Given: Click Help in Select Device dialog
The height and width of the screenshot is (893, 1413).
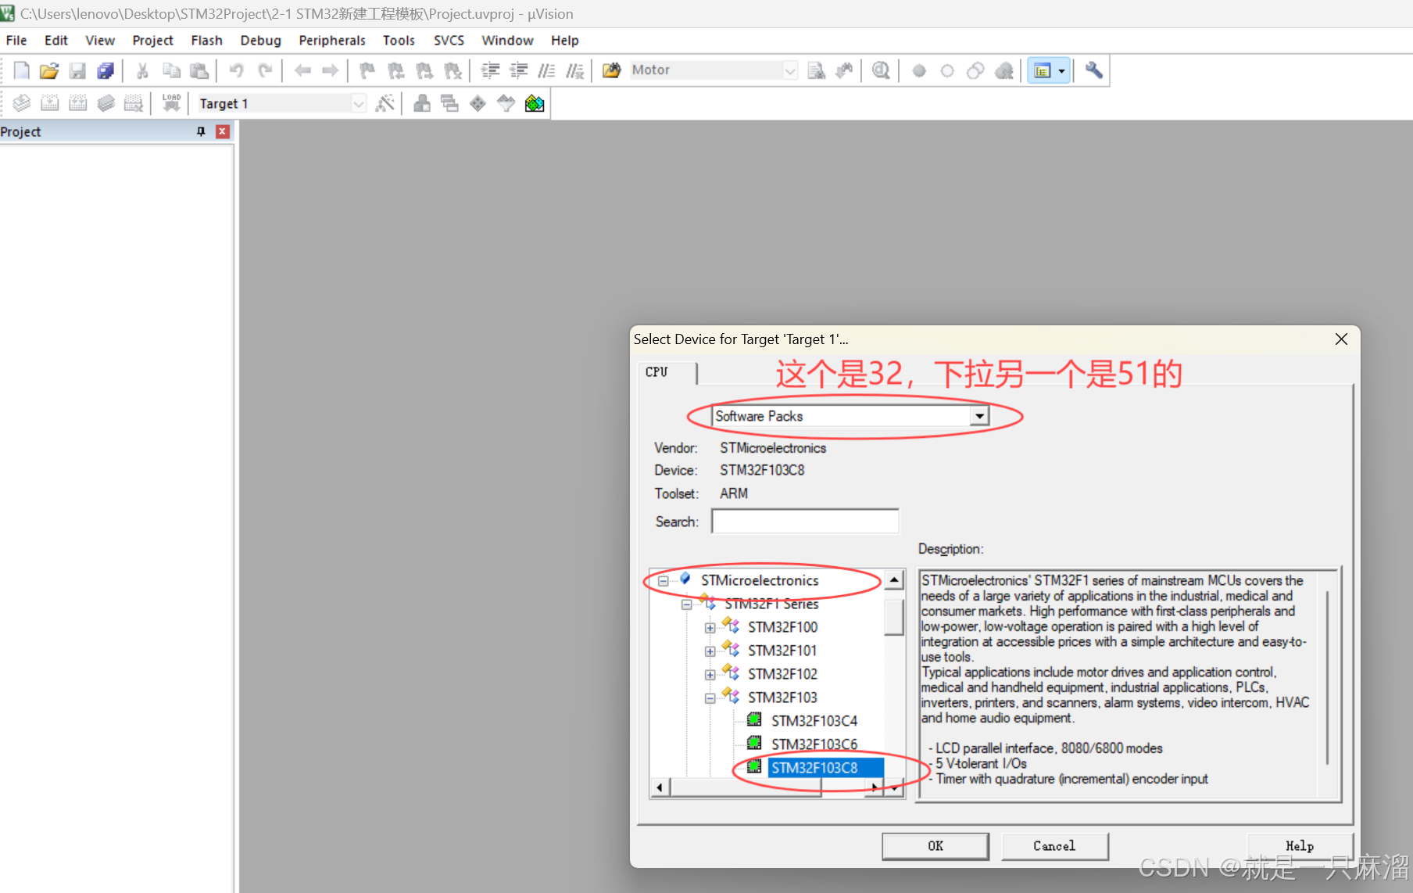Looking at the screenshot, I should [x=1300, y=846].
